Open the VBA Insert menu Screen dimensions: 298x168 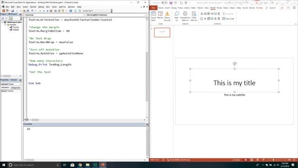(x=25, y=7)
